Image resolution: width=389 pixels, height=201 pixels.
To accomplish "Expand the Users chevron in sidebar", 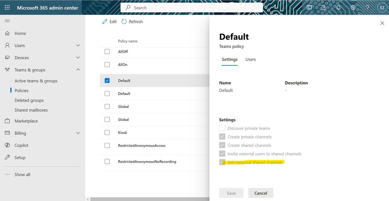I will tap(78, 46).
